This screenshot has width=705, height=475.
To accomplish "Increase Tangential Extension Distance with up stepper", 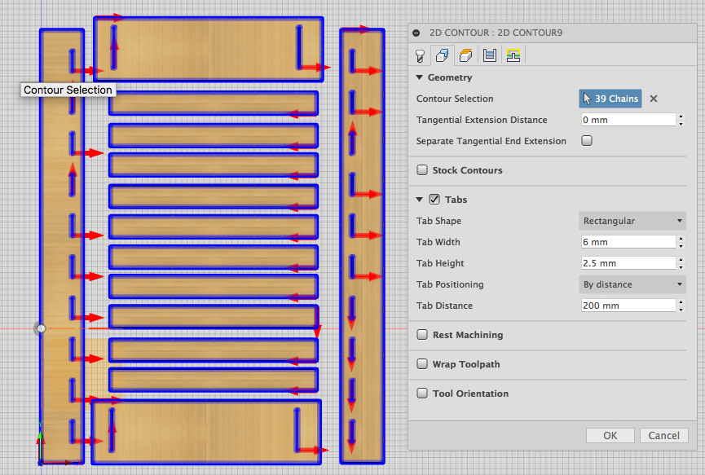I will point(681,117).
